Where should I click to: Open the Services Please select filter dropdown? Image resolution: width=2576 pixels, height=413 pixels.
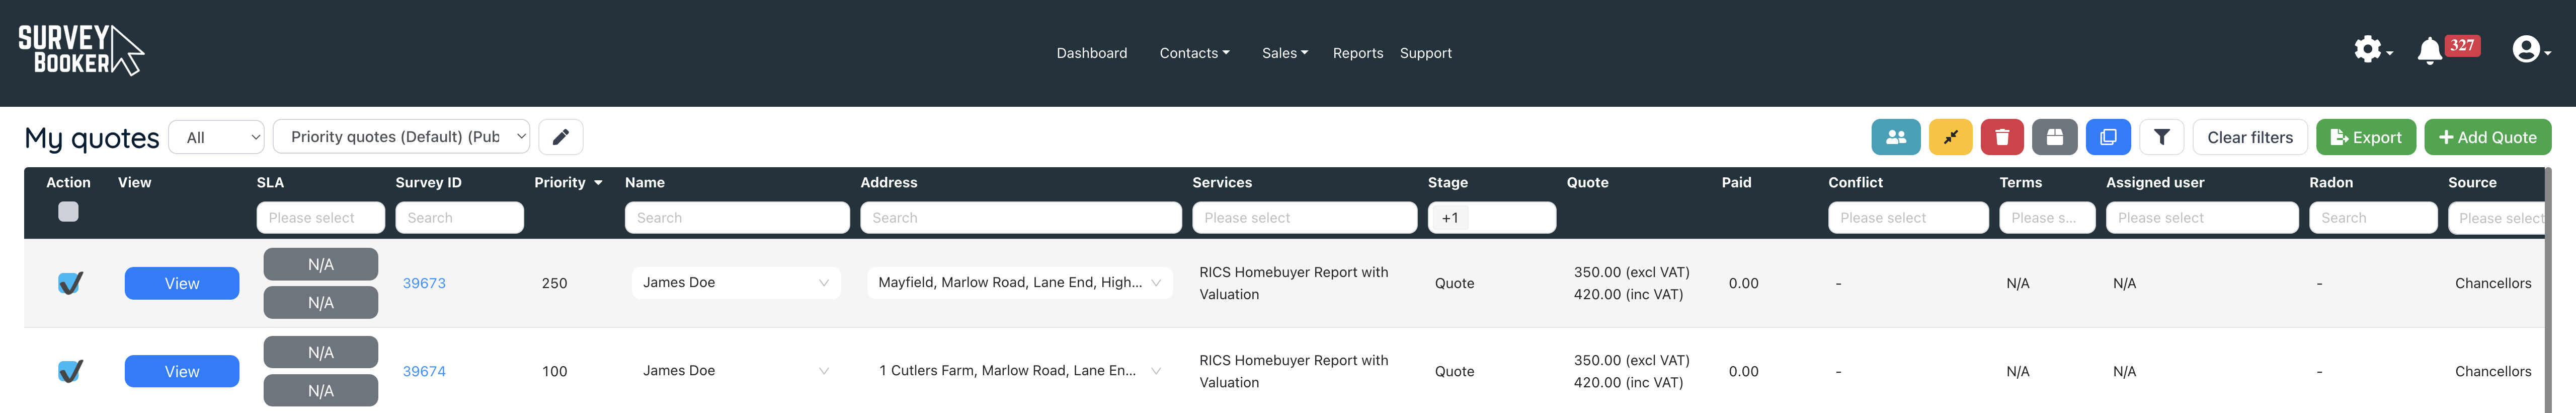[x=1303, y=217]
